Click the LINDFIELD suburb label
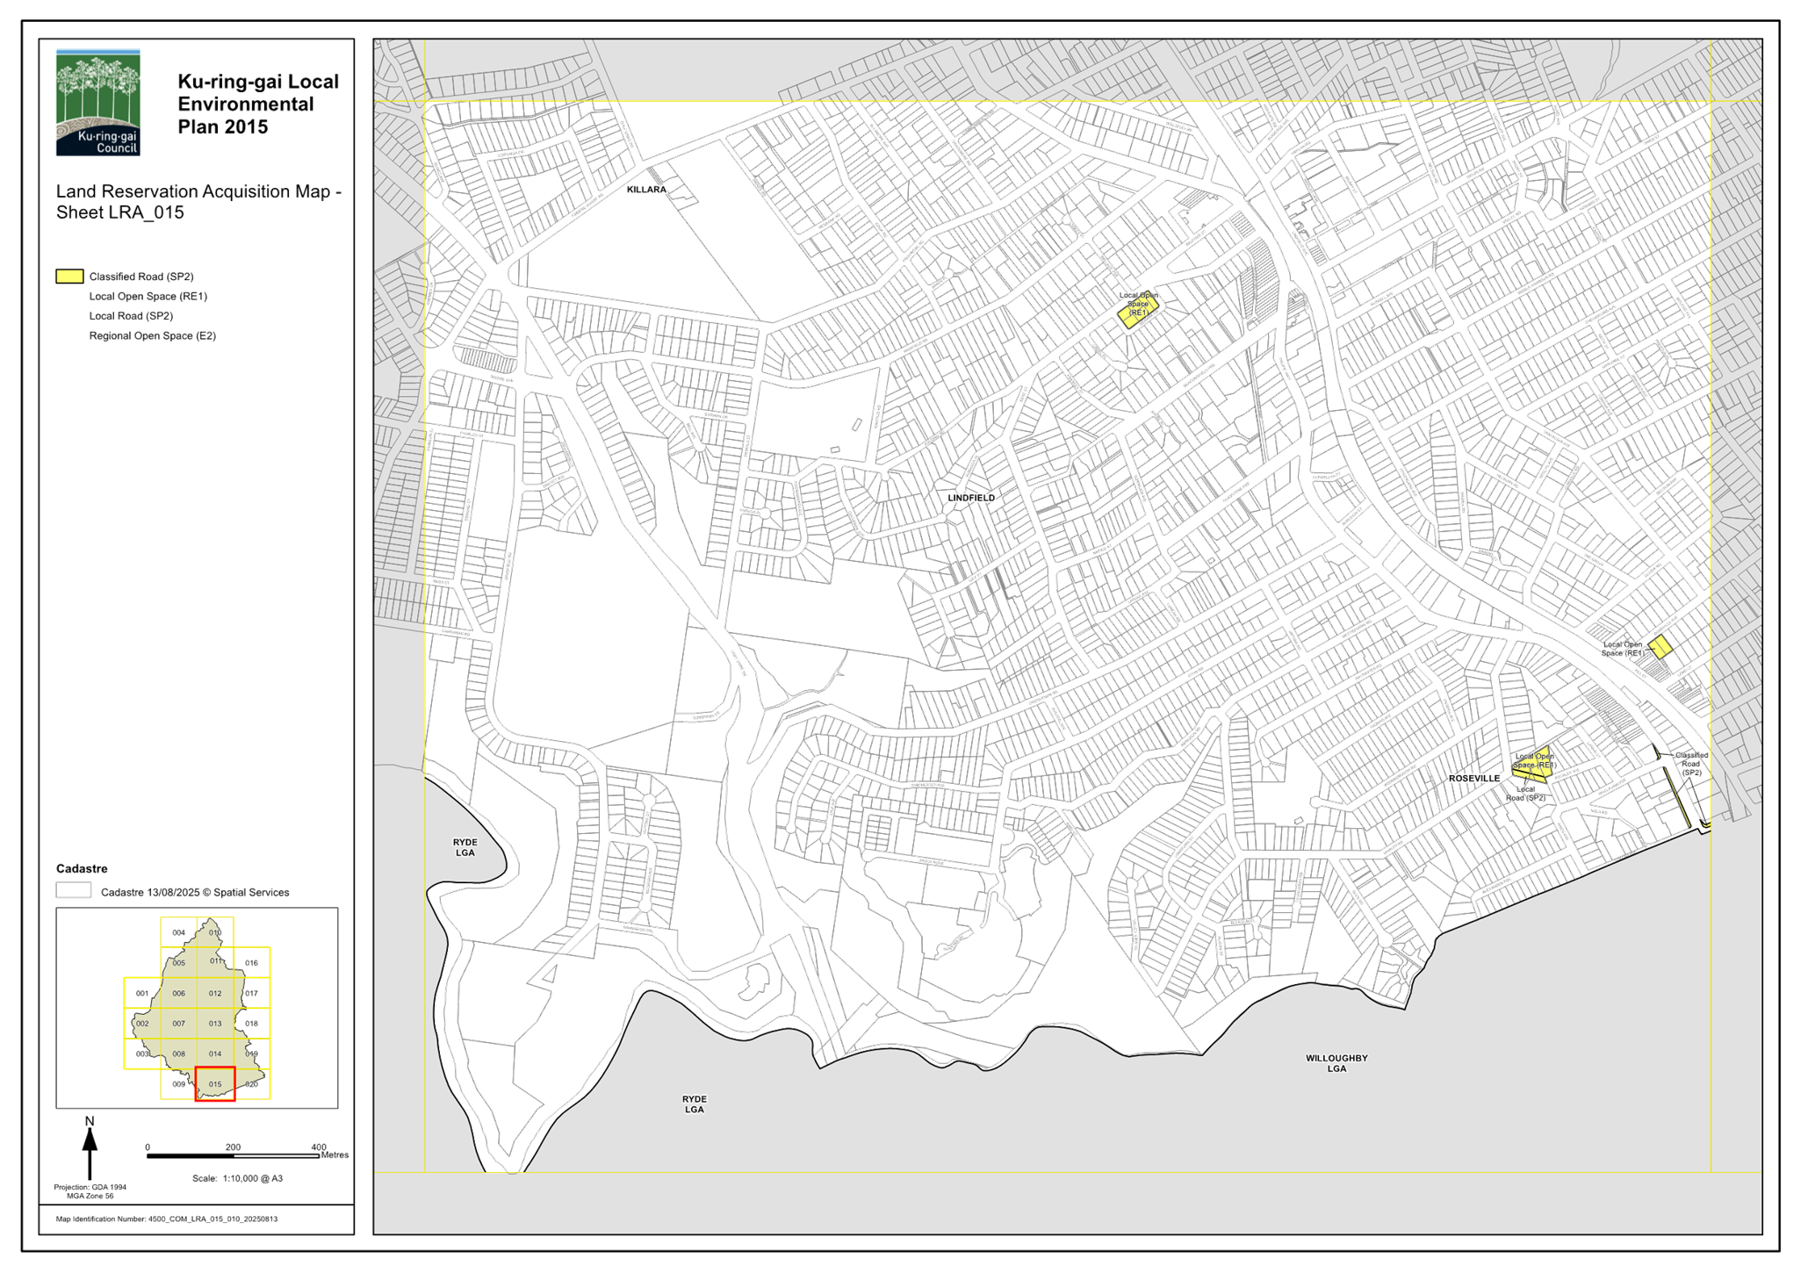This screenshot has height=1273, width=1801. tap(971, 498)
